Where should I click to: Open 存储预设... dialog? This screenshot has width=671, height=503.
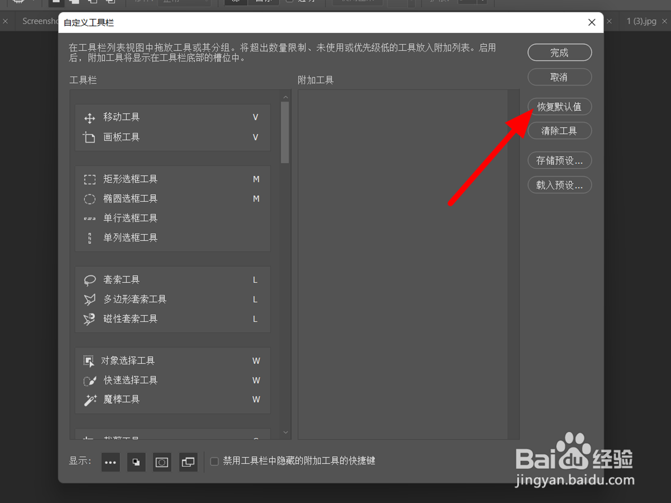point(560,160)
